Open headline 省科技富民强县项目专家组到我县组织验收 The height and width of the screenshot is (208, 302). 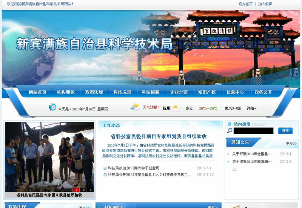pos(159,136)
